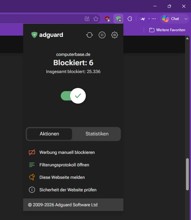Image resolution: width=191 pixels, height=220 pixels.
Task: Click the page vertical scrollbar thumb
Action: tap(187, 174)
